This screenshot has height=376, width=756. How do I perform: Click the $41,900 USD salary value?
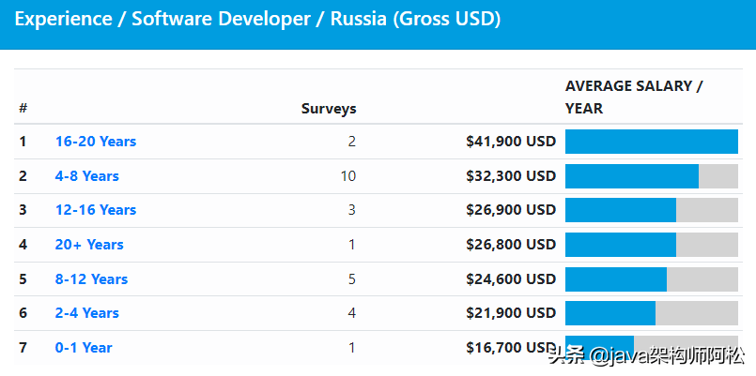[x=511, y=142]
